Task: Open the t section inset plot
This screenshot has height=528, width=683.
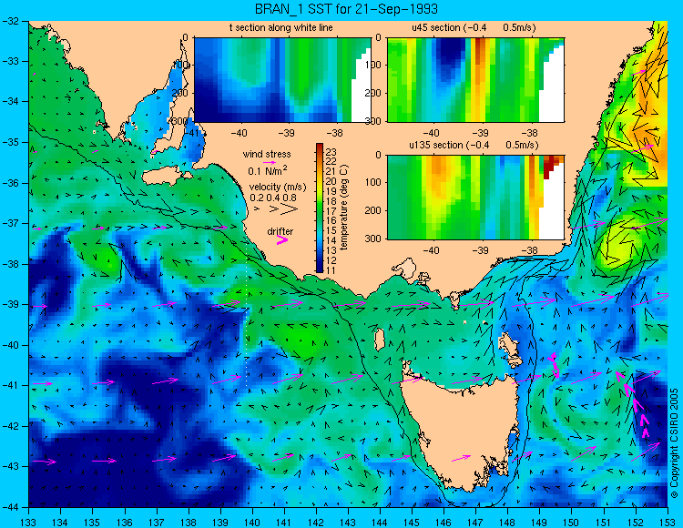Action: [282, 80]
